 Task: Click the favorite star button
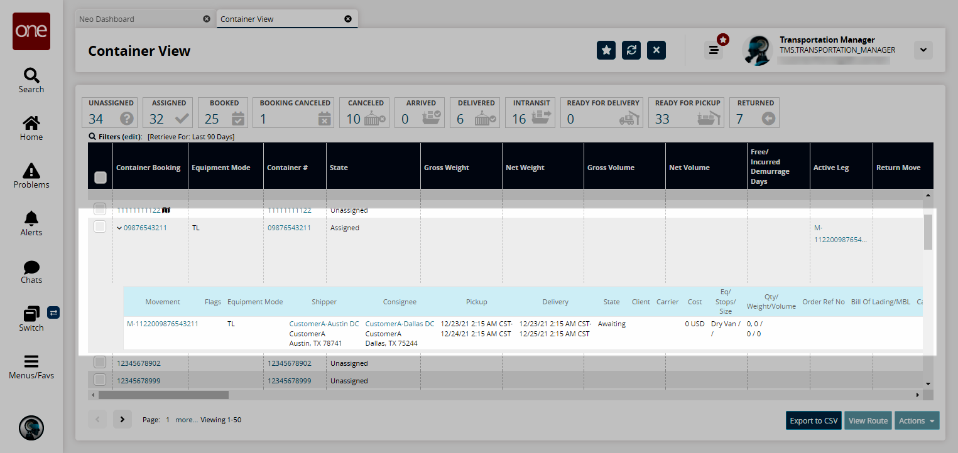606,50
